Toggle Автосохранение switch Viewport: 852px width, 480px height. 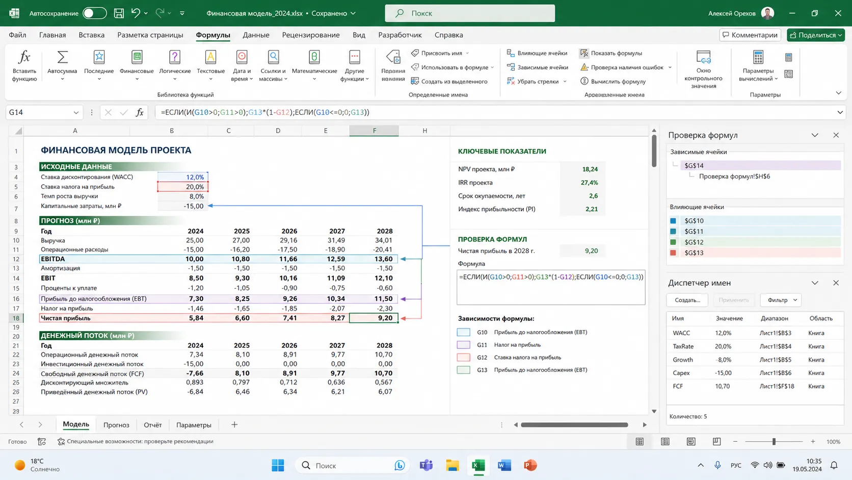95,13
